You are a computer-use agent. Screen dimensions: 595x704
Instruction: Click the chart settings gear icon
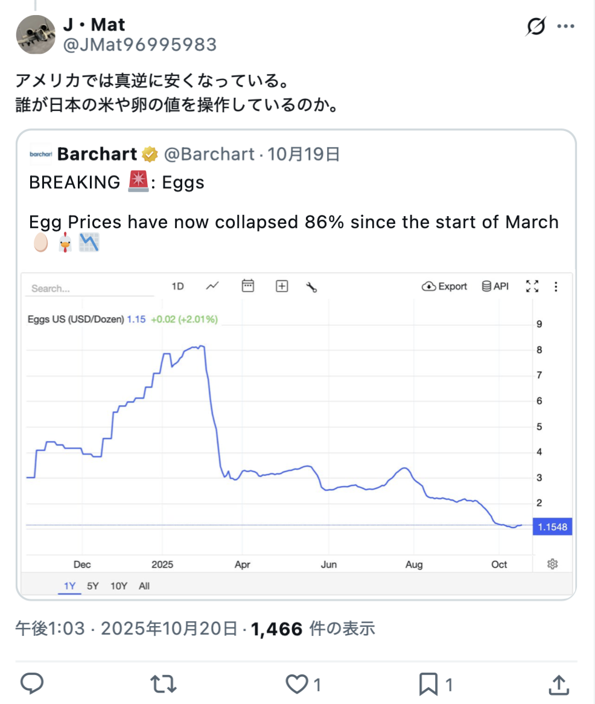(552, 564)
